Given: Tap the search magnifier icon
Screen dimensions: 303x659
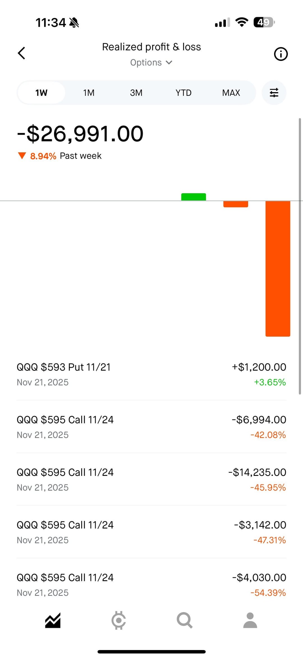Looking at the screenshot, I should (x=184, y=620).
